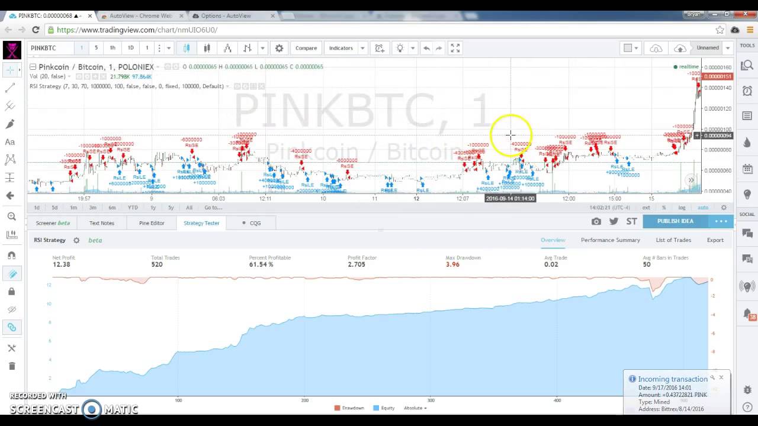Select the prediction and measurement tool
The image size is (758, 426).
[x=11, y=177]
